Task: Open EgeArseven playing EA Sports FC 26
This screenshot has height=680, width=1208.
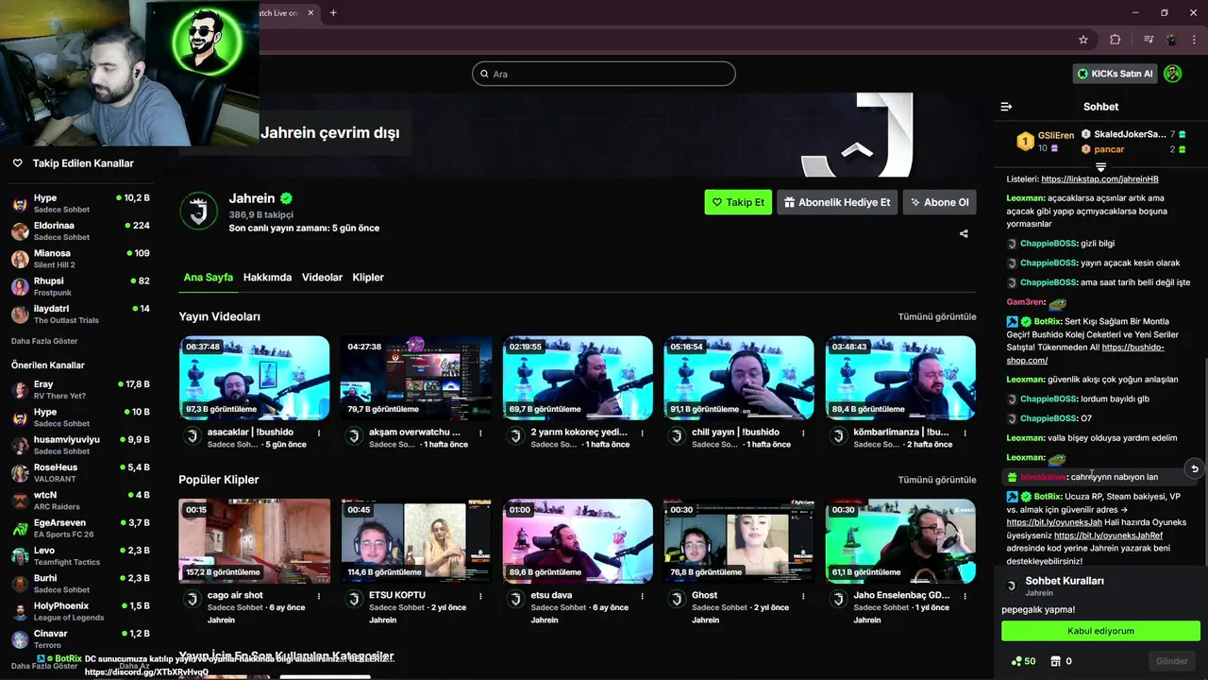Action: point(80,528)
